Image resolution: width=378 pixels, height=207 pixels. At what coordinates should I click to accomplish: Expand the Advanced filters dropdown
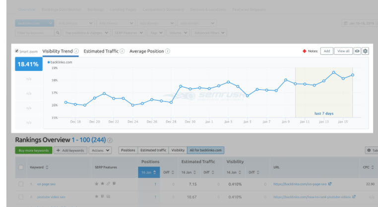tap(209, 33)
